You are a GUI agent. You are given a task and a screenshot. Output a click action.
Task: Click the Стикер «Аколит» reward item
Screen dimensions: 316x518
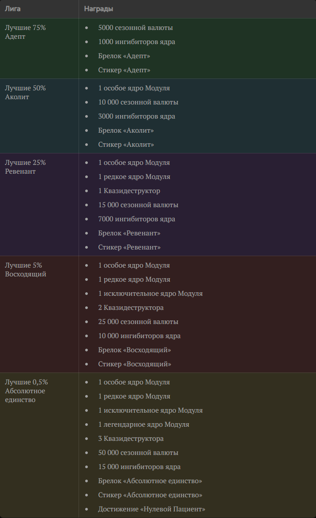tap(126, 145)
